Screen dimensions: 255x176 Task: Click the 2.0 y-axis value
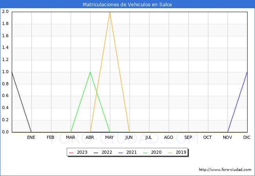(5, 11)
